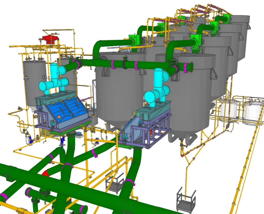The width and height of the screenshot is (264, 214).
Task: Pick a magenta clamp on the green header pipe
Action: click(x=113, y=64)
